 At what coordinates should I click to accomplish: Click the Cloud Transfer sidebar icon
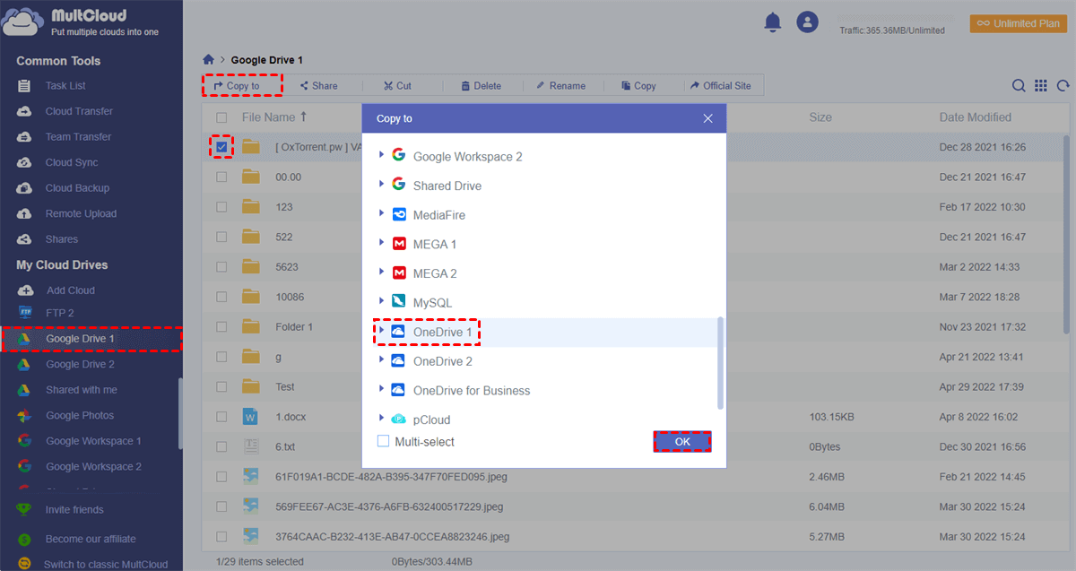[x=25, y=111]
